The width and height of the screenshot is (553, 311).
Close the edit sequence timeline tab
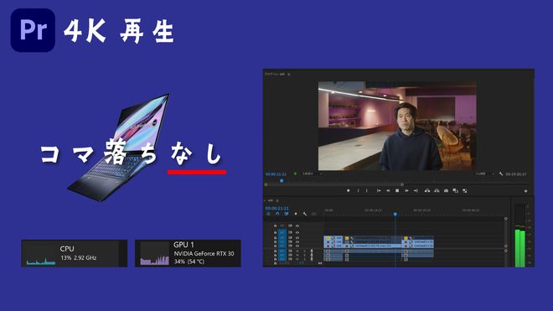click(x=265, y=200)
